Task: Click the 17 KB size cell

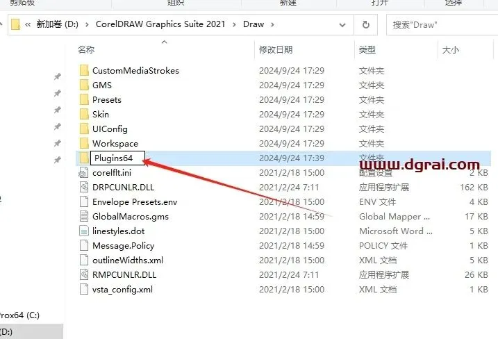Action: pyautogui.click(x=476, y=216)
